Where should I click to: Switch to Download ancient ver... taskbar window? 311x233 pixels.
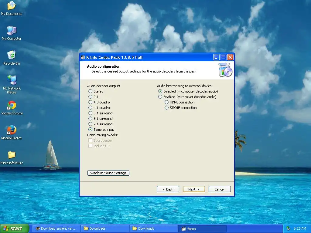tap(56, 229)
